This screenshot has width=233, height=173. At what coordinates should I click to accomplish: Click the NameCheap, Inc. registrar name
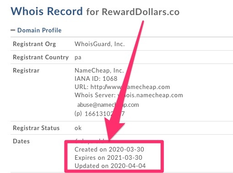click(99, 70)
